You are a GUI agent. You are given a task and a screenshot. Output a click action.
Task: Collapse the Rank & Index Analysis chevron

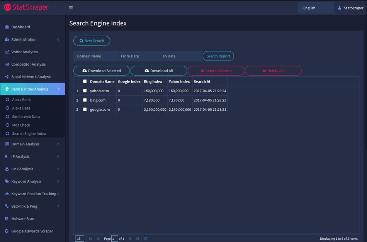tap(58, 89)
